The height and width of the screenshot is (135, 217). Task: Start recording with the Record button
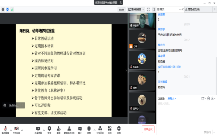point(89,130)
